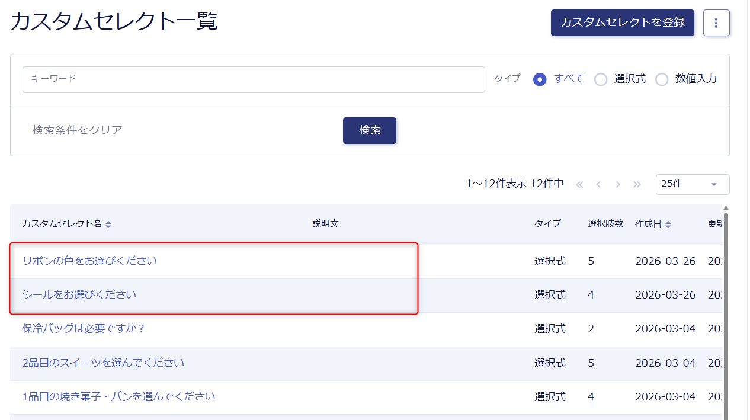The height and width of the screenshot is (420, 750).
Task: Open 保冷バッグは必要ですか？ entry
Action: point(84,328)
